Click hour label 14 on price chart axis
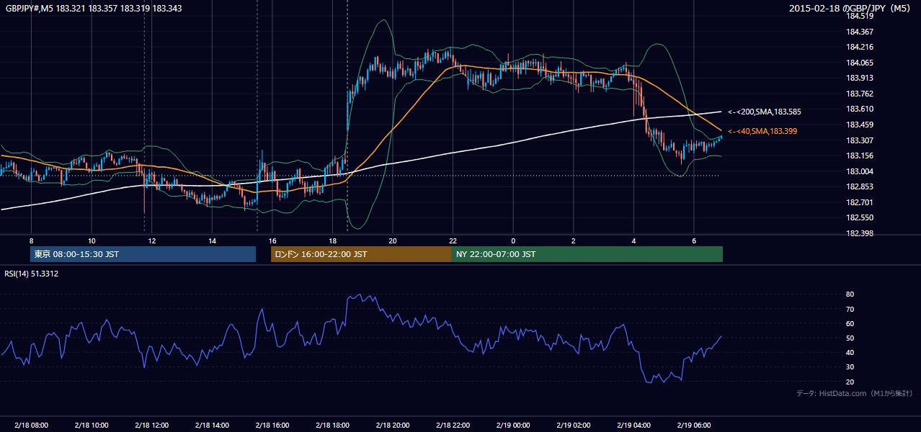 coord(212,240)
